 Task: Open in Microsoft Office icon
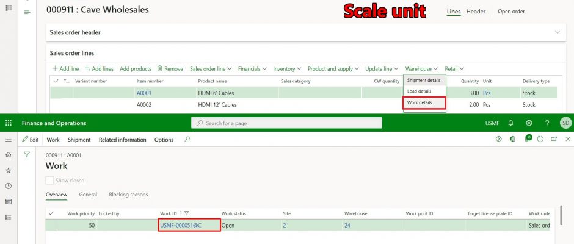[513, 139]
